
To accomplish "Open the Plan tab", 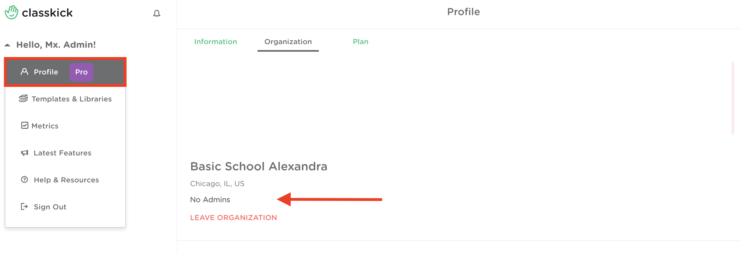I will (x=360, y=42).
